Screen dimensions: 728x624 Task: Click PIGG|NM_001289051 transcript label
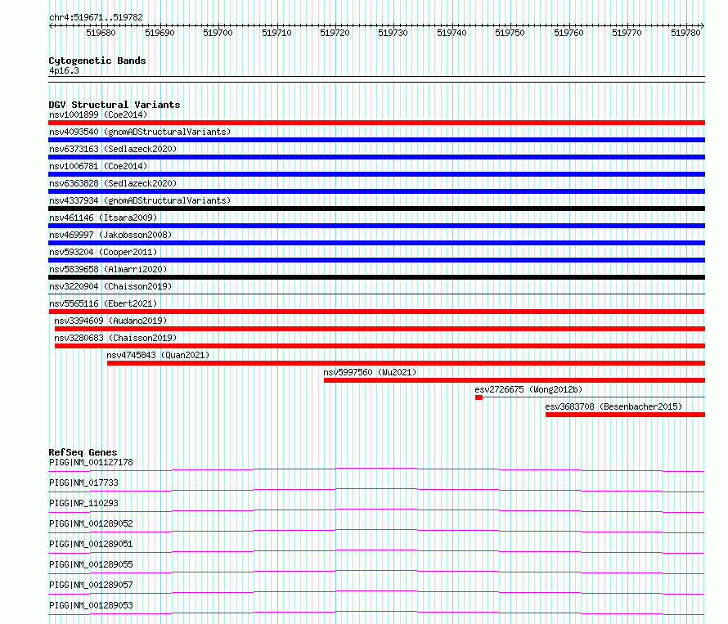tap(91, 544)
